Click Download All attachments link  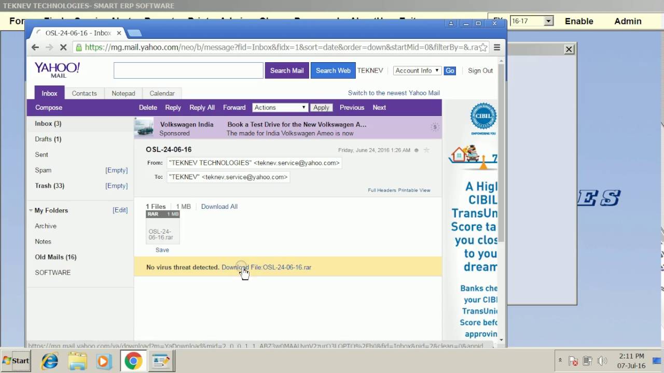[x=219, y=207]
